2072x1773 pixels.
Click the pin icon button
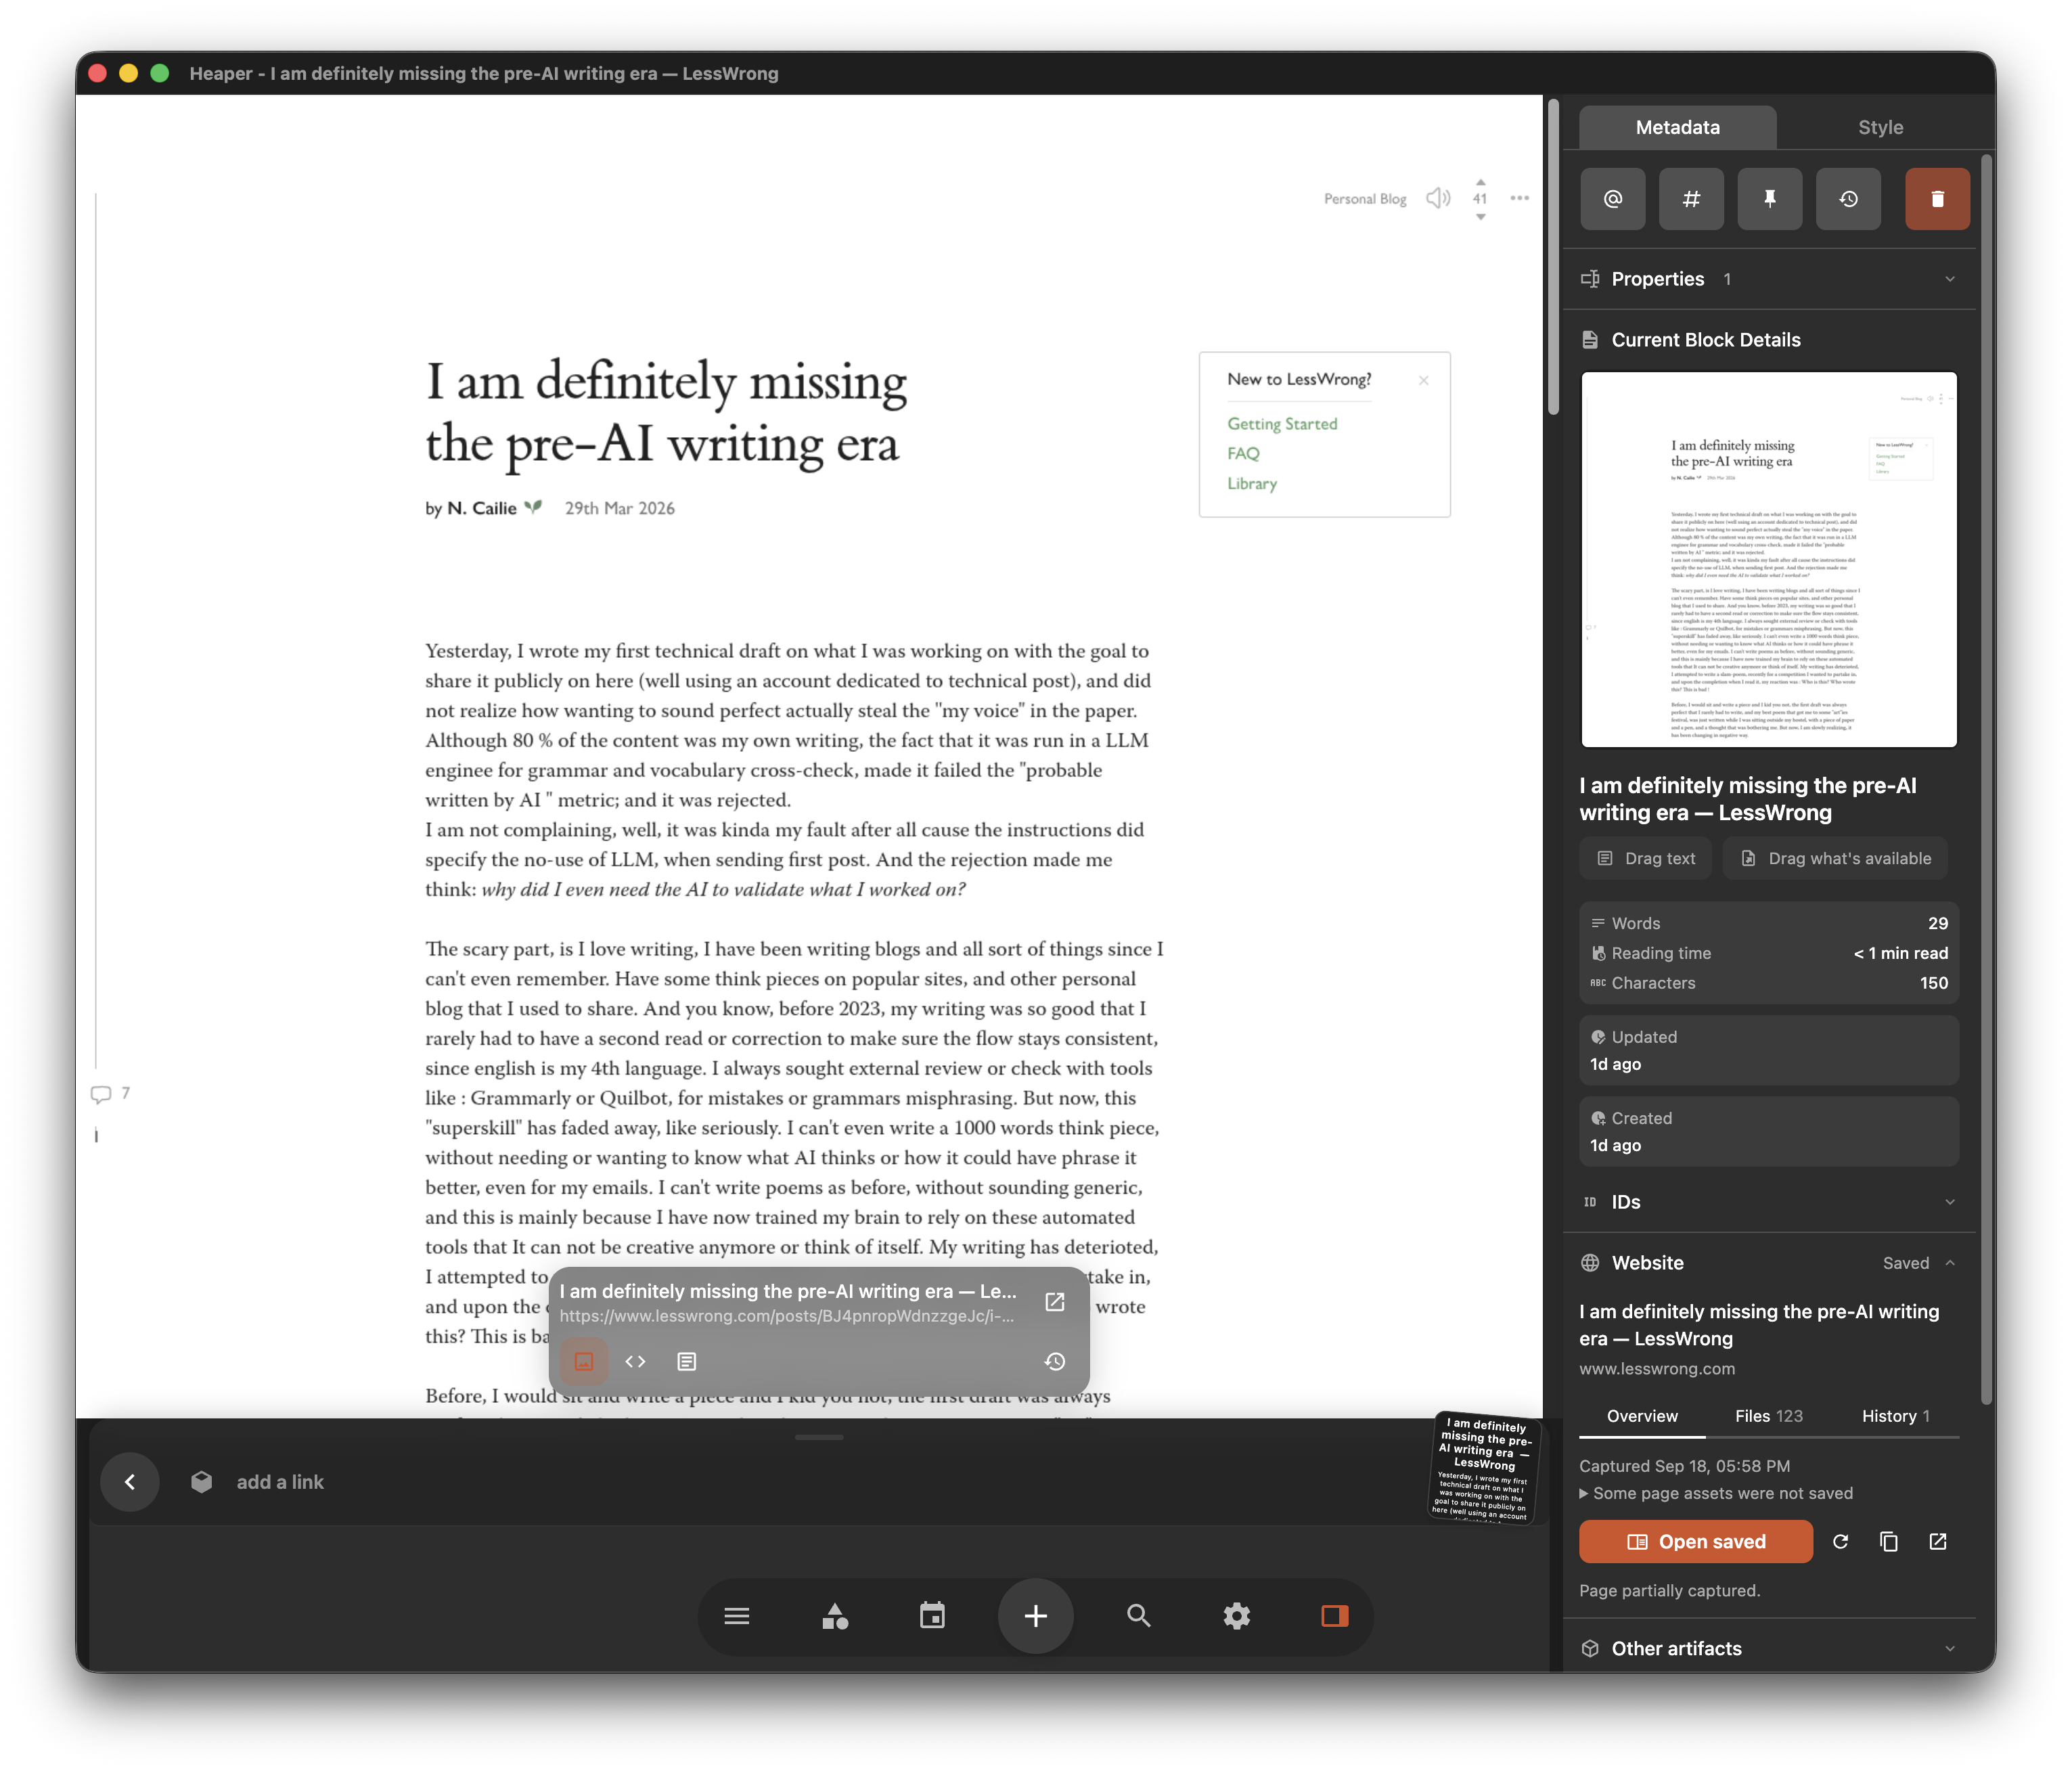pos(1769,199)
